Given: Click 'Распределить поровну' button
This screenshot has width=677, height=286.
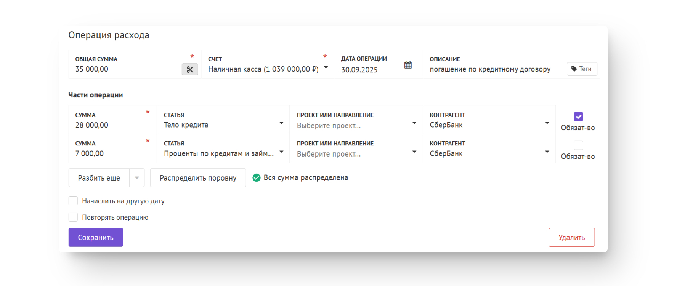Looking at the screenshot, I should pos(198,178).
